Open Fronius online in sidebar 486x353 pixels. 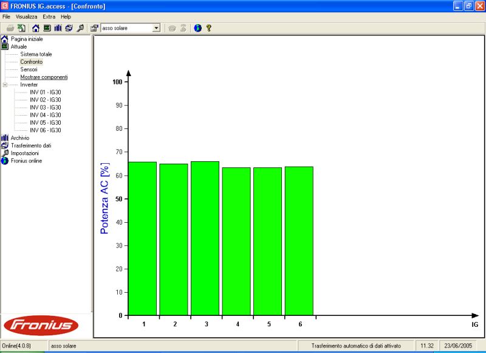(x=26, y=161)
